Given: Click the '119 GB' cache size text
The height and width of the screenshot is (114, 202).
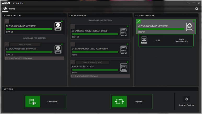Looking at the screenshot, I should click(x=157, y=40).
